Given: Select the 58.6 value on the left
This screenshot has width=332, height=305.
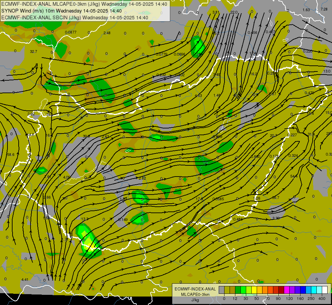Looking at the screenshot, I should [x=11, y=155].
